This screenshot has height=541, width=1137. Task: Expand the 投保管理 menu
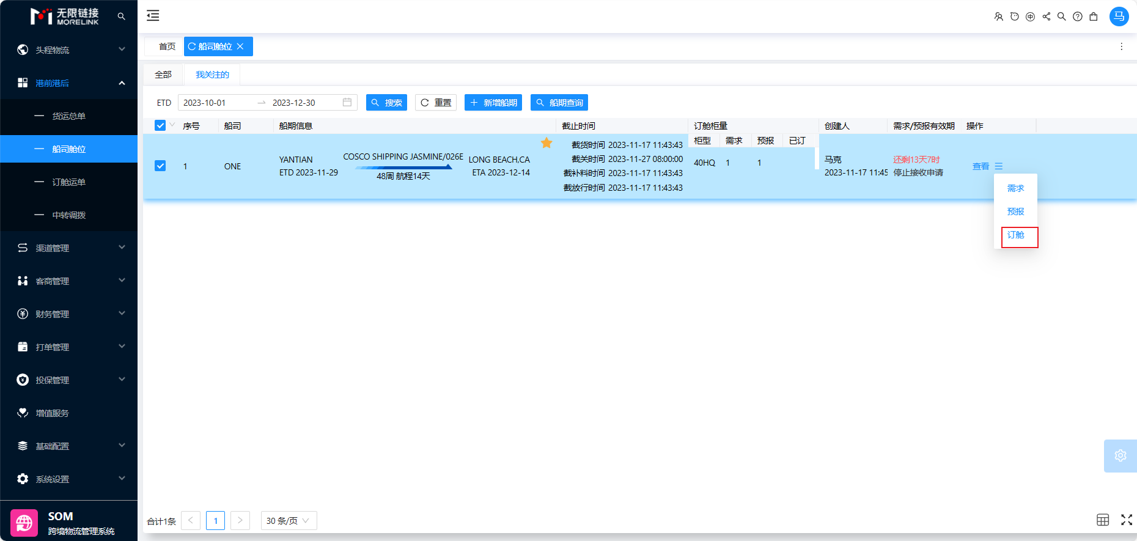pos(68,380)
